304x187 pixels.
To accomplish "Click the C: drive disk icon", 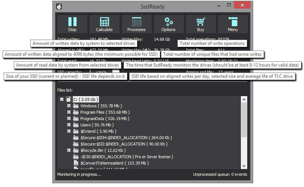I will [68, 99].
